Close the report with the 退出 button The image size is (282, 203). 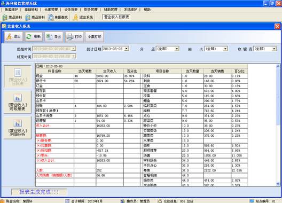(14, 37)
